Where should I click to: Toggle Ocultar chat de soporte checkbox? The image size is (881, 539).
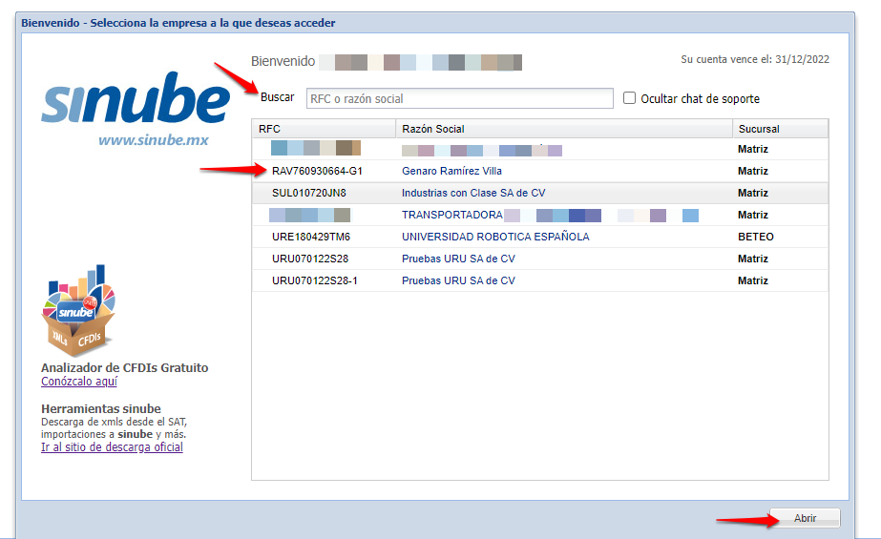630,98
